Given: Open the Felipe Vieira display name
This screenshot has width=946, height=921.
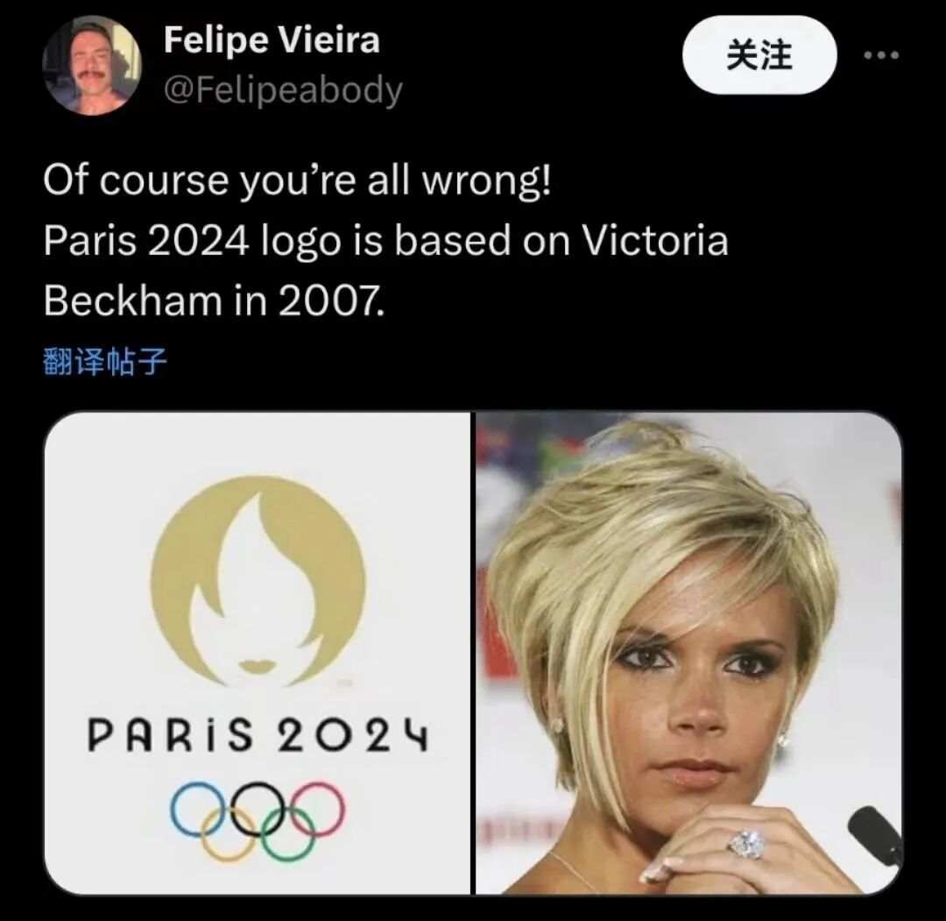Looking at the screenshot, I should tap(272, 39).
